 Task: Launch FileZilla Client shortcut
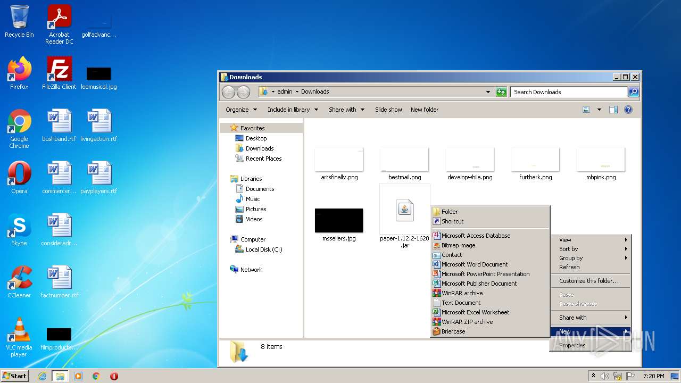(x=59, y=73)
